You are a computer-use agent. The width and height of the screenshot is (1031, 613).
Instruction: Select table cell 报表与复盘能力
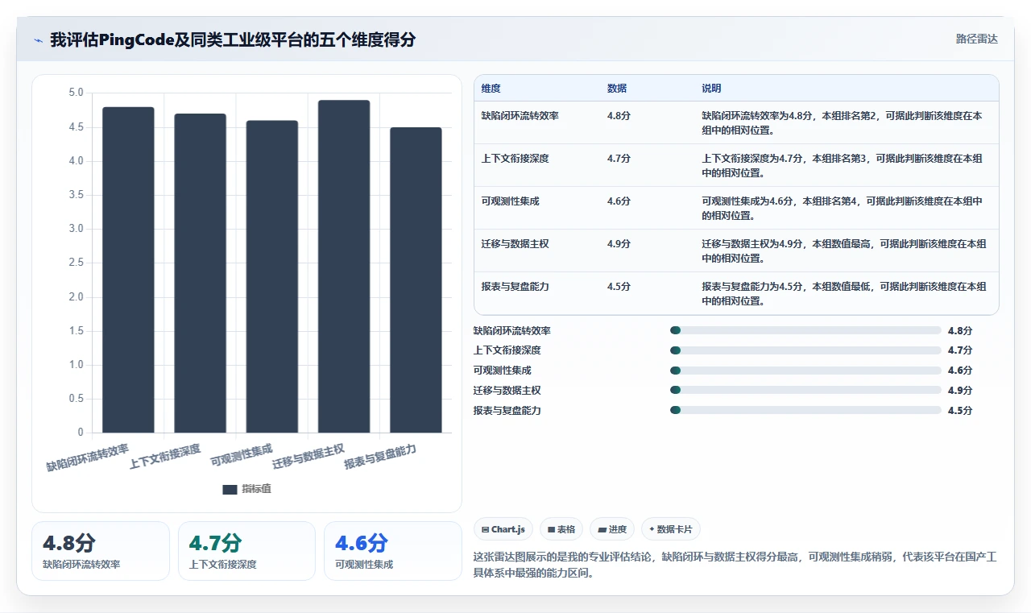(515, 287)
